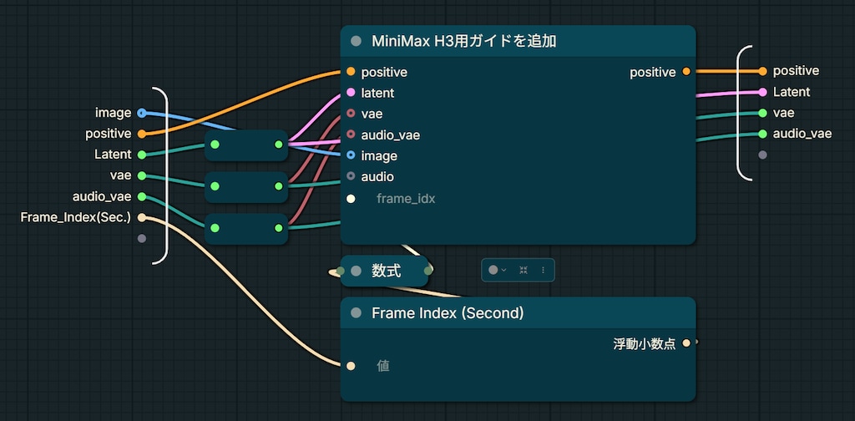Screen dimensions: 855x421
Task: Click the audio_vae socket on the left input panel
Action: pyautogui.click(x=142, y=196)
